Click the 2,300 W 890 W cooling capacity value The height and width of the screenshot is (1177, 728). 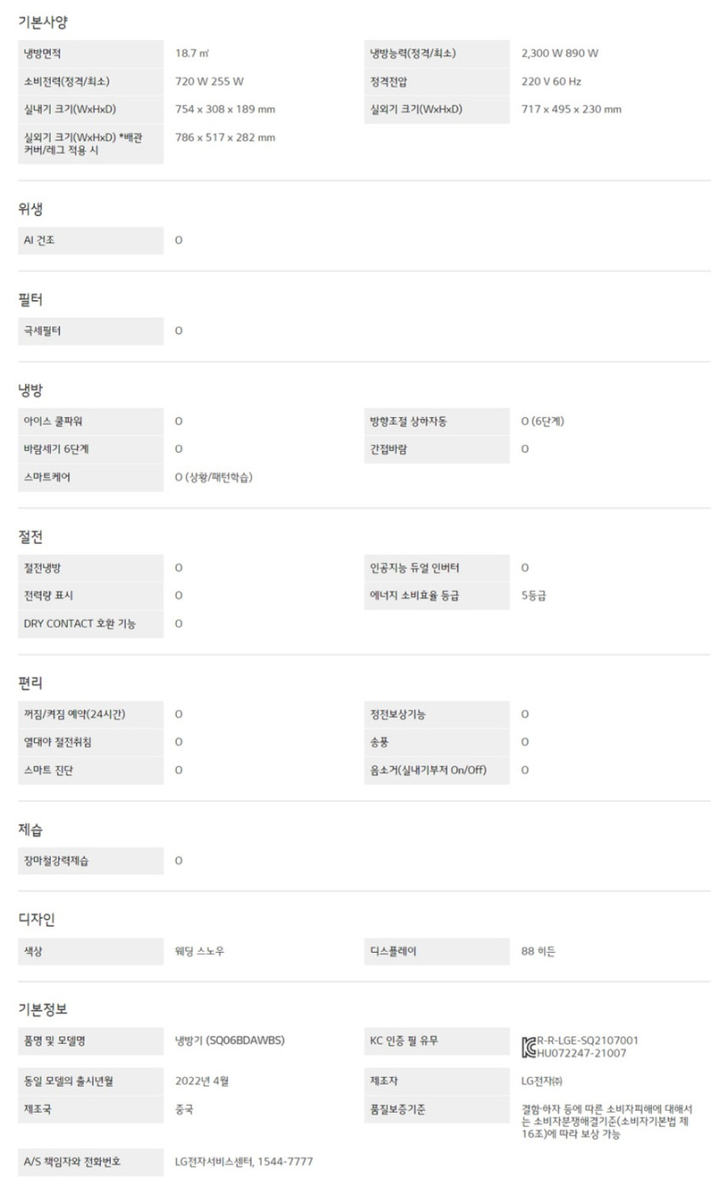(560, 53)
